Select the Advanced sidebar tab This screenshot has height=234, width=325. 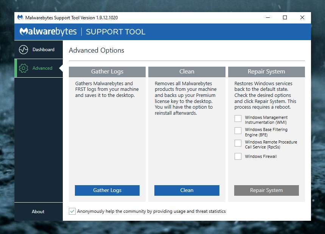(39, 68)
